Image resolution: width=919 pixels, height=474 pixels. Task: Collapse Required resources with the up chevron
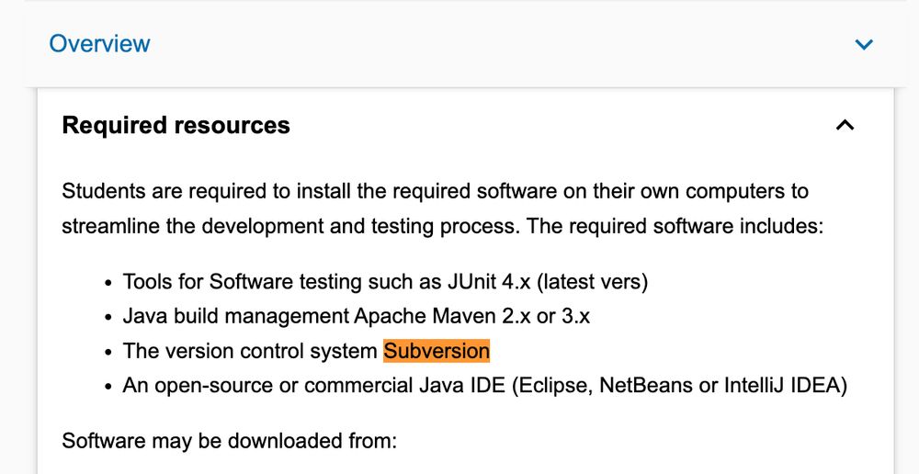point(845,125)
